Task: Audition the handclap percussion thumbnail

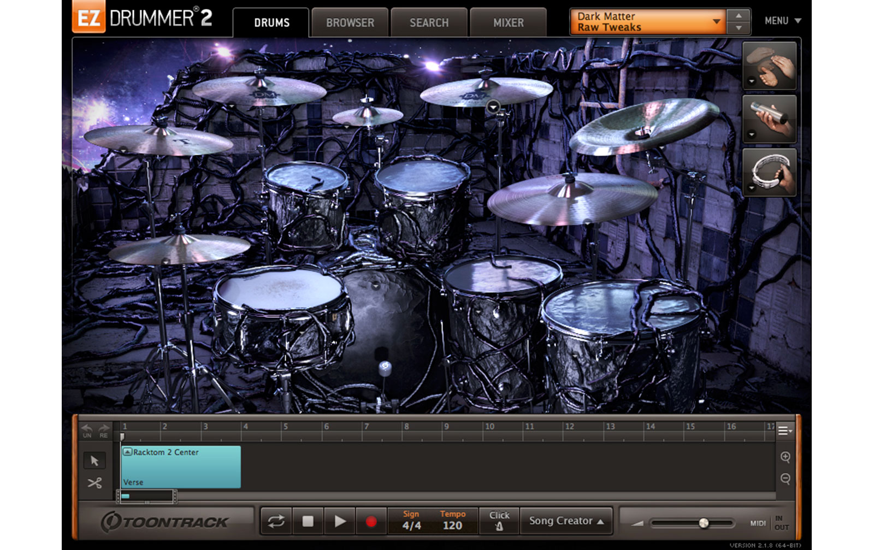Action: (769, 66)
